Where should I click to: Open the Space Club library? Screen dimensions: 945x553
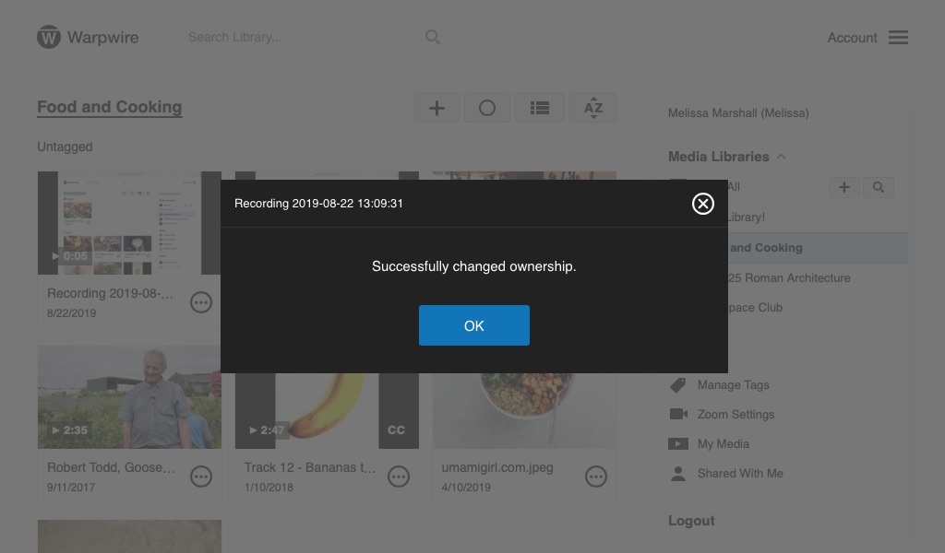(x=755, y=308)
